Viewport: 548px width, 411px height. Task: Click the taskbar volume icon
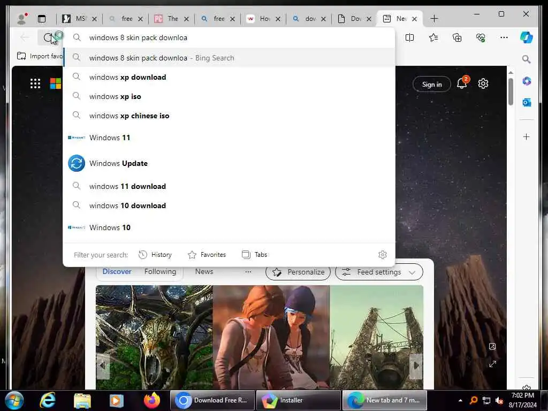(x=499, y=400)
